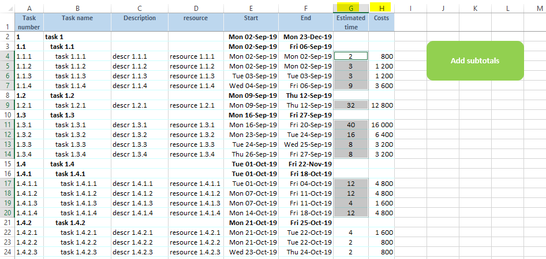The width and height of the screenshot is (546, 259).
Task: Click the Task name header cell
Action: point(77,22)
